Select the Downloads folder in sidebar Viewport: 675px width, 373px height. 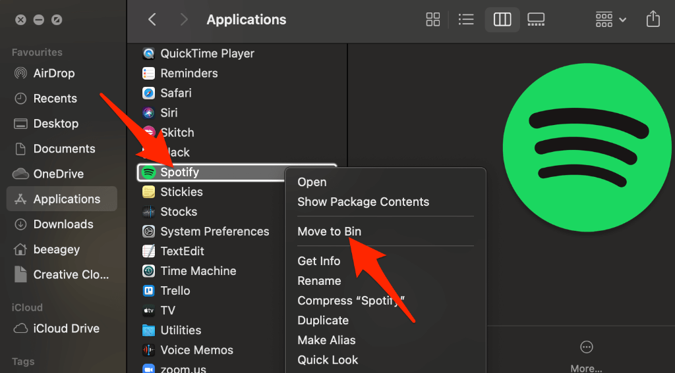63,224
